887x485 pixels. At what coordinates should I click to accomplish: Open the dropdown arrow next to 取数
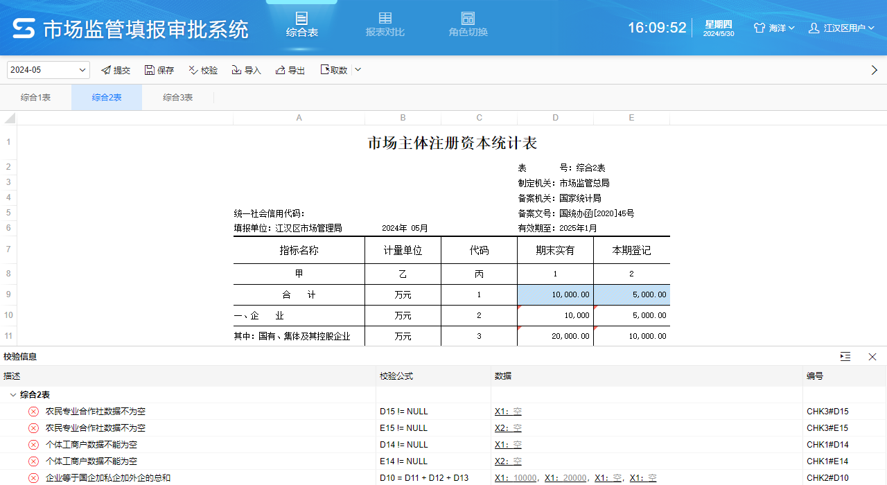pos(358,69)
